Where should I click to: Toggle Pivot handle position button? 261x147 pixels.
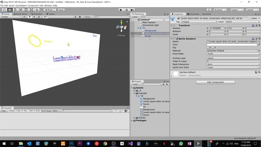pyautogui.click(x=49, y=10)
